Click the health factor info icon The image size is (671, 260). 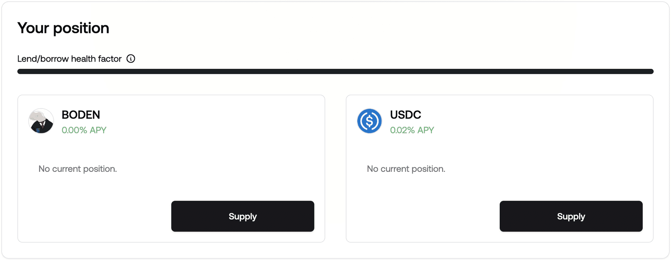131,58
